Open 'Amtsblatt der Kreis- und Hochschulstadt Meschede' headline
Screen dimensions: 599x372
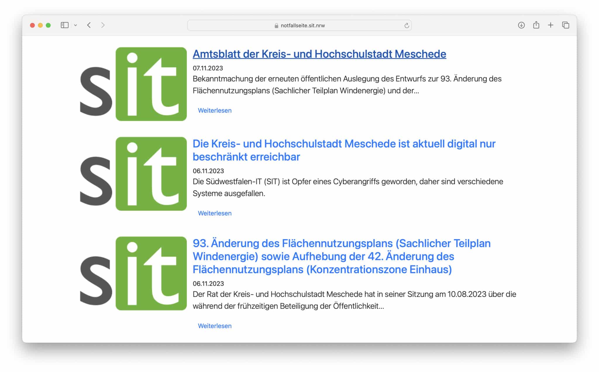pos(319,54)
